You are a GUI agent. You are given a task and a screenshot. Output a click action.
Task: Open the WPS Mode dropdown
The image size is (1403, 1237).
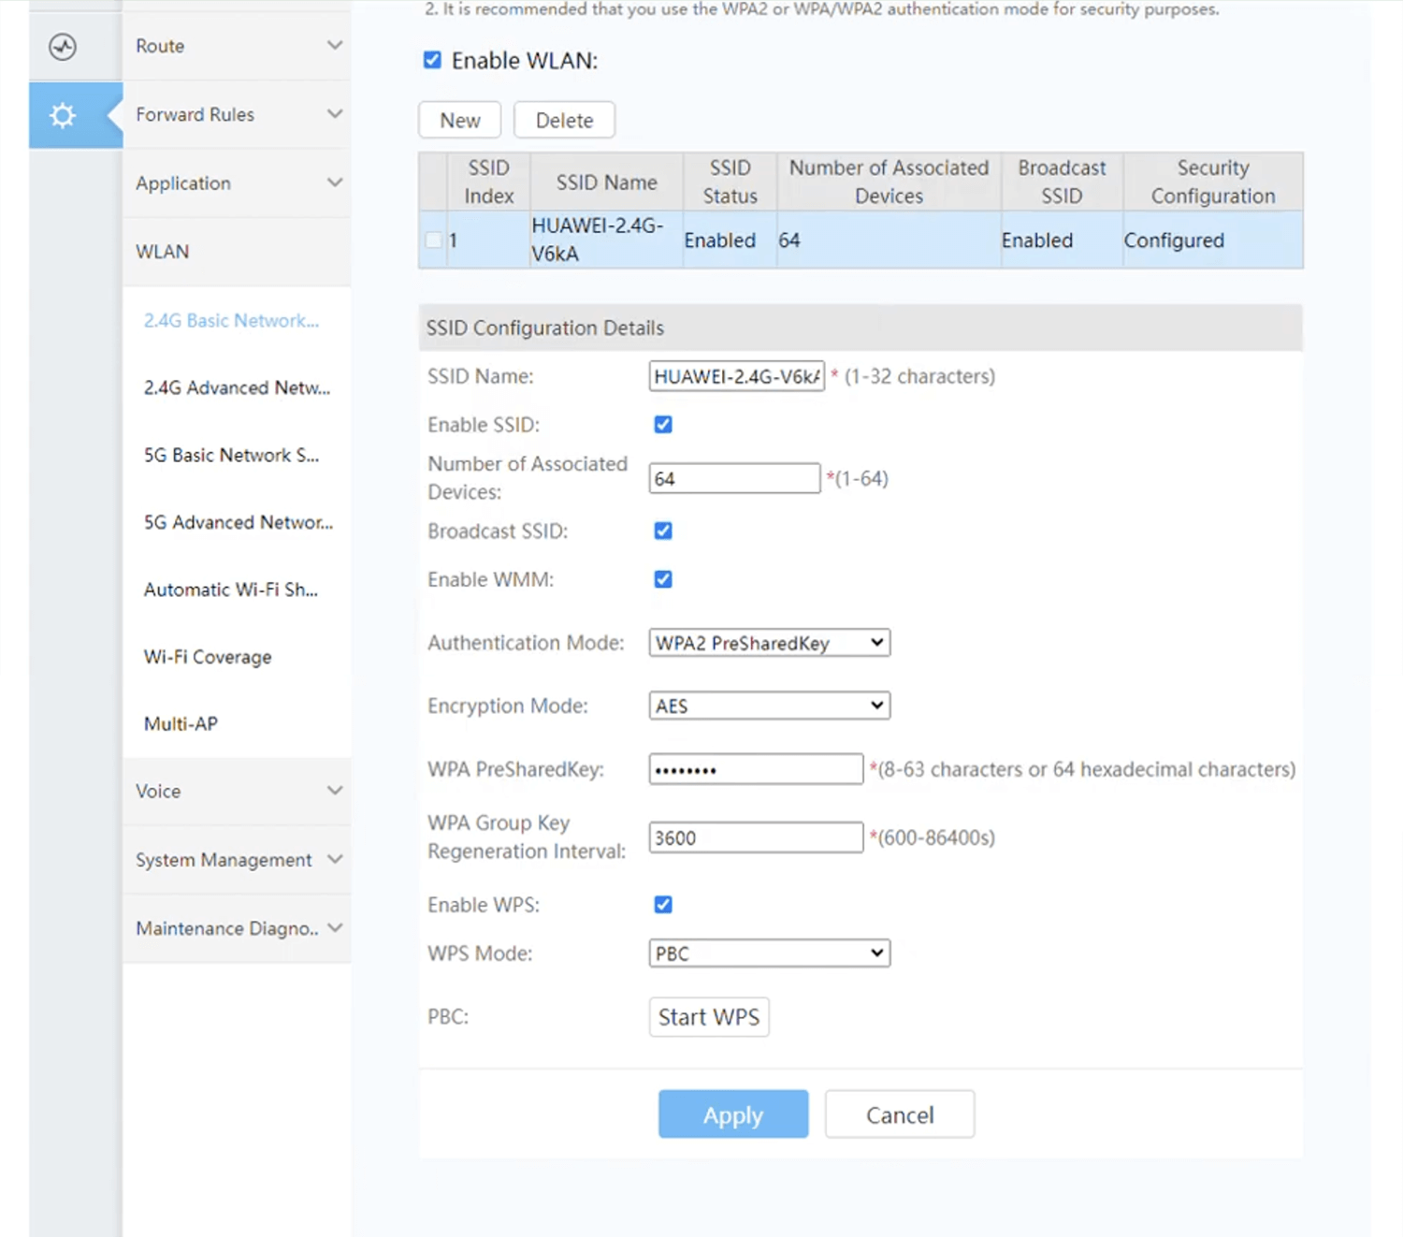point(769,953)
